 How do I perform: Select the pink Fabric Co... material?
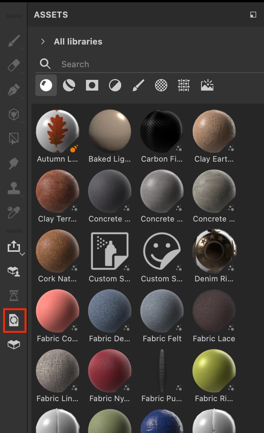click(x=58, y=311)
